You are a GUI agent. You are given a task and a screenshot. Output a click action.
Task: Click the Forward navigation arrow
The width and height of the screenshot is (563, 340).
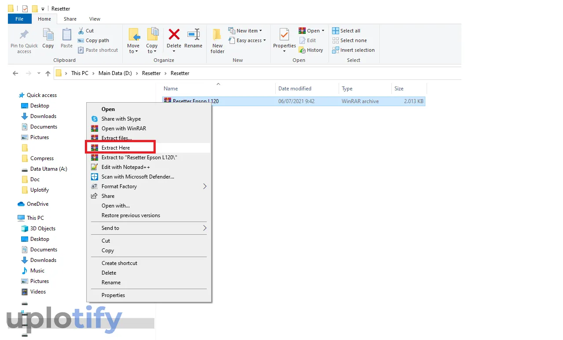click(x=29, y=73)
